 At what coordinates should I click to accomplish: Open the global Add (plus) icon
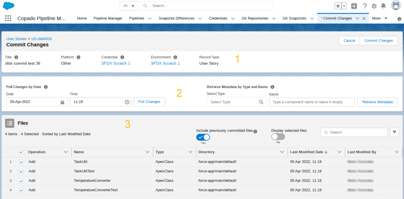pyautogui.click(x=354, y=6)
